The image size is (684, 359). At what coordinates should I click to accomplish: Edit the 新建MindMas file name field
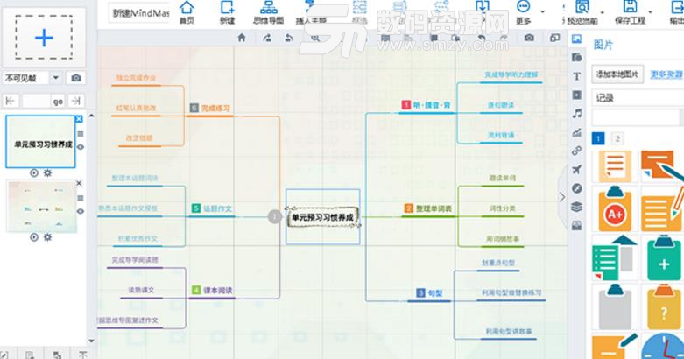coord(139,13)
